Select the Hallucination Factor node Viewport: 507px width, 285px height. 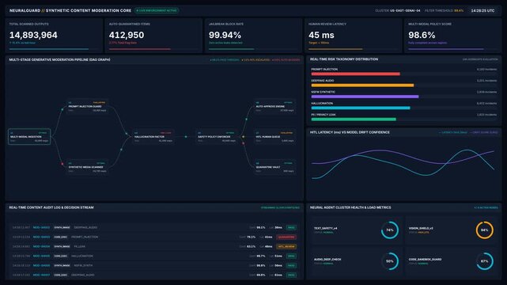pos(153,137)
